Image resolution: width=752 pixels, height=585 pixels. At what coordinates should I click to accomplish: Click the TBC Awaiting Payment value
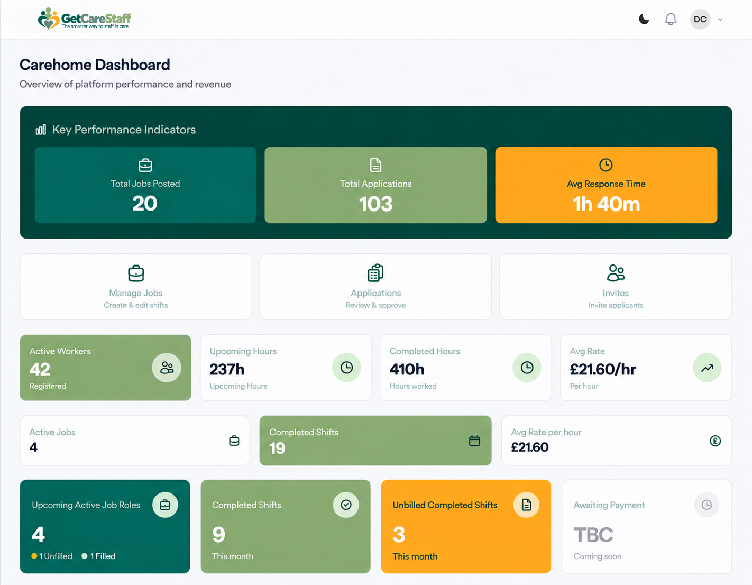[593, 535]
